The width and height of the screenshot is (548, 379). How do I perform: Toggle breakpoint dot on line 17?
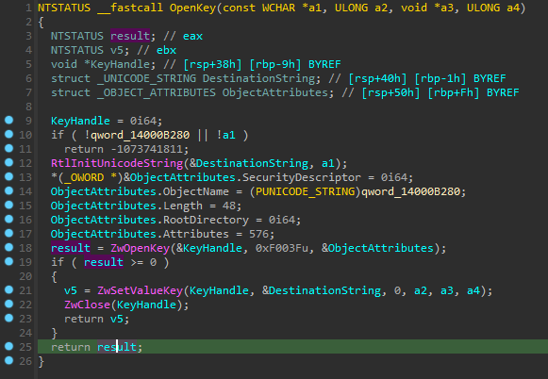(8, 233)
